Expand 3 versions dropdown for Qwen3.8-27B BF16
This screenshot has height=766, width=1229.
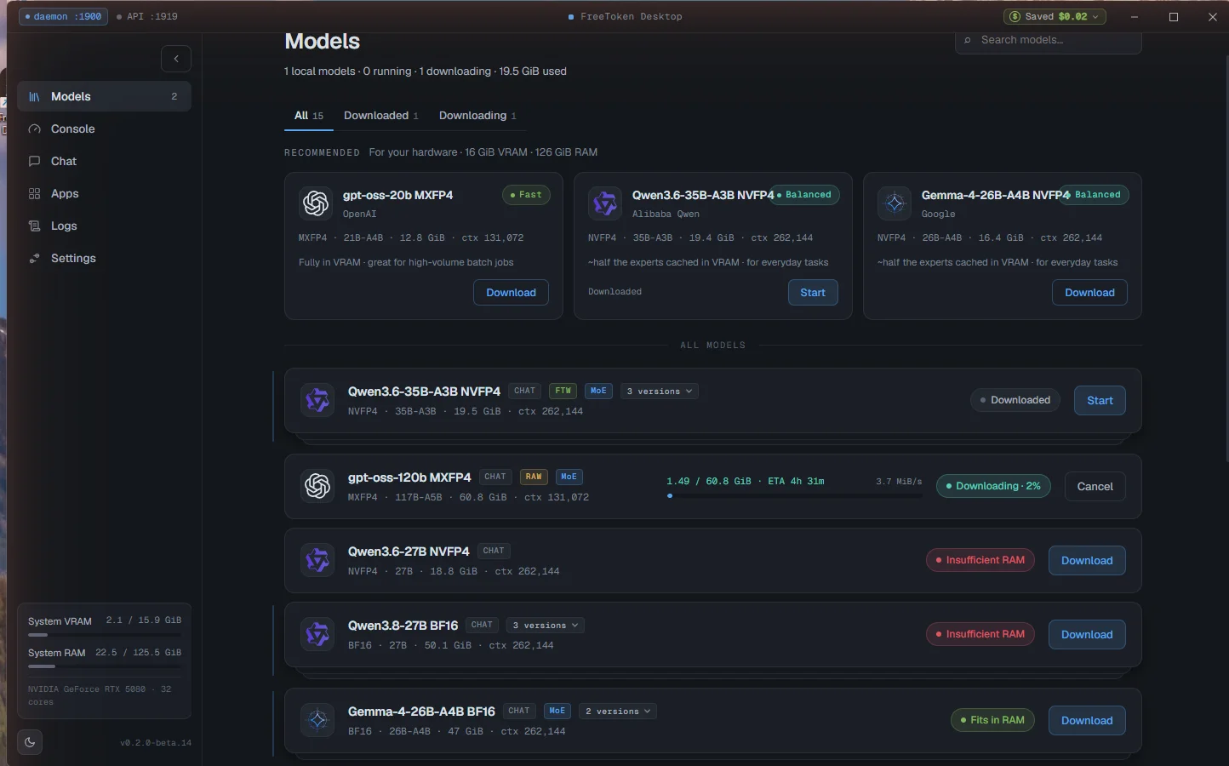coord(545,626)
